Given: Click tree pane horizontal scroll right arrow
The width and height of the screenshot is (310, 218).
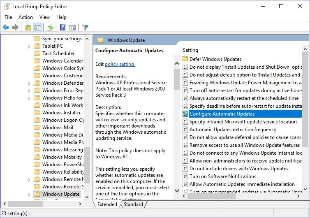Looking at the screenshot, I should click(x=80, y=204).
